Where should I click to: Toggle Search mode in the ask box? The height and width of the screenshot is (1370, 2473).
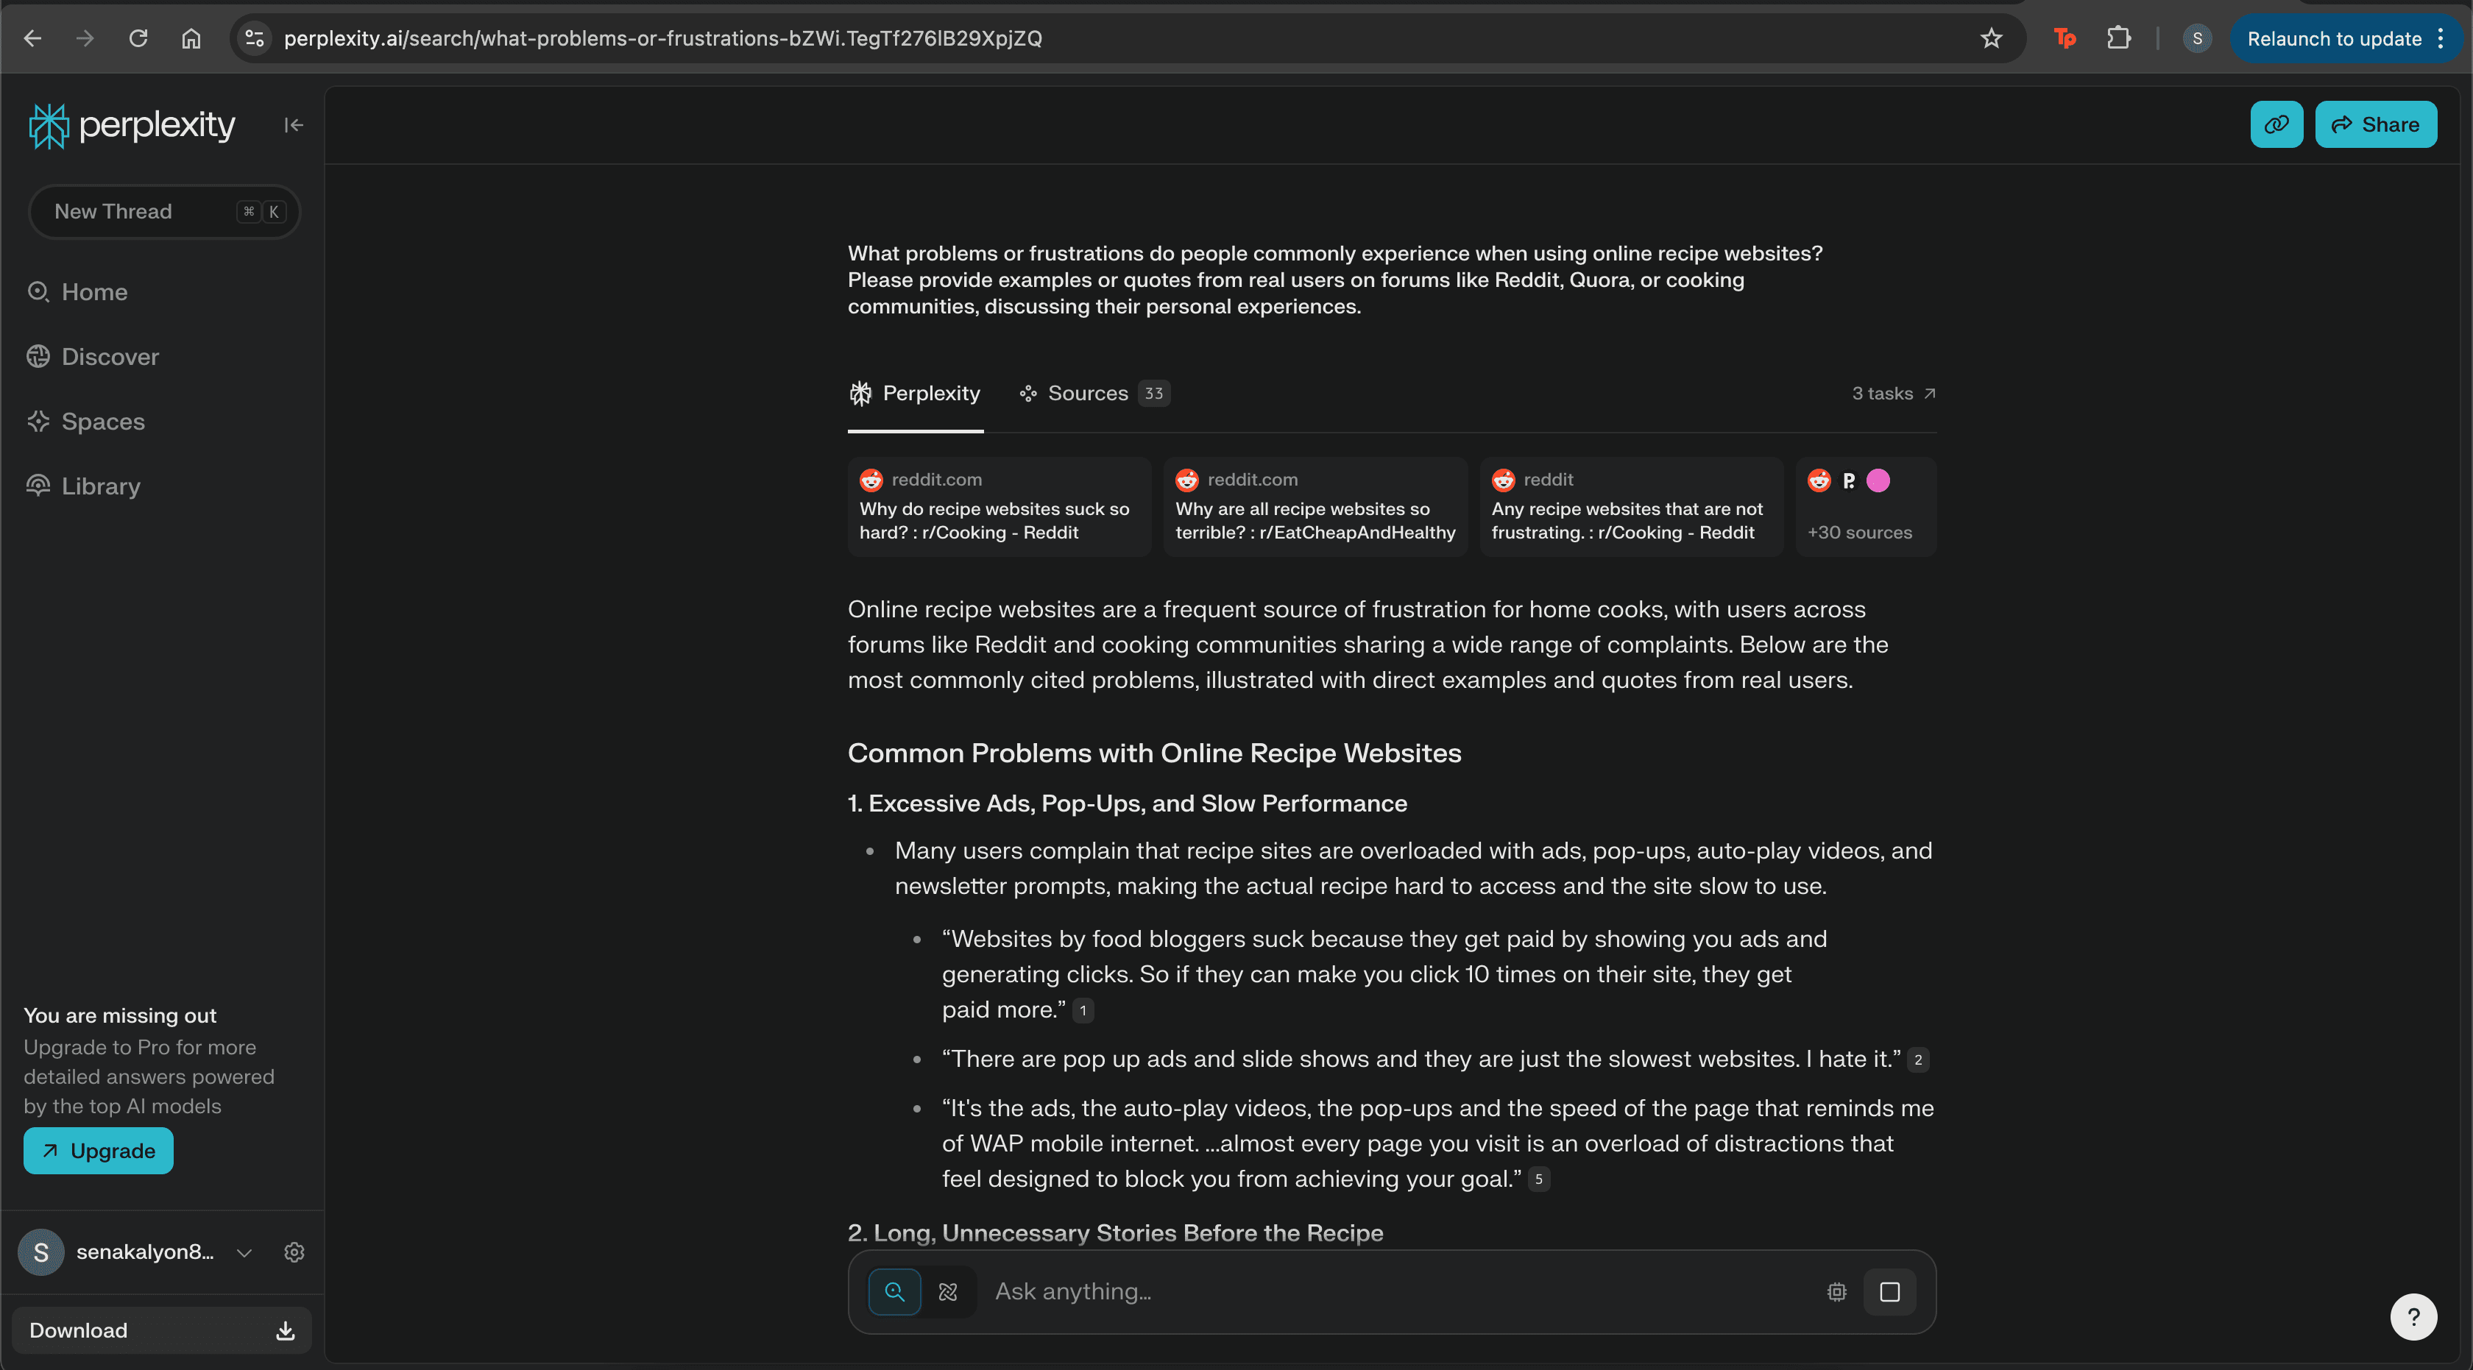tap(894, 1292)
